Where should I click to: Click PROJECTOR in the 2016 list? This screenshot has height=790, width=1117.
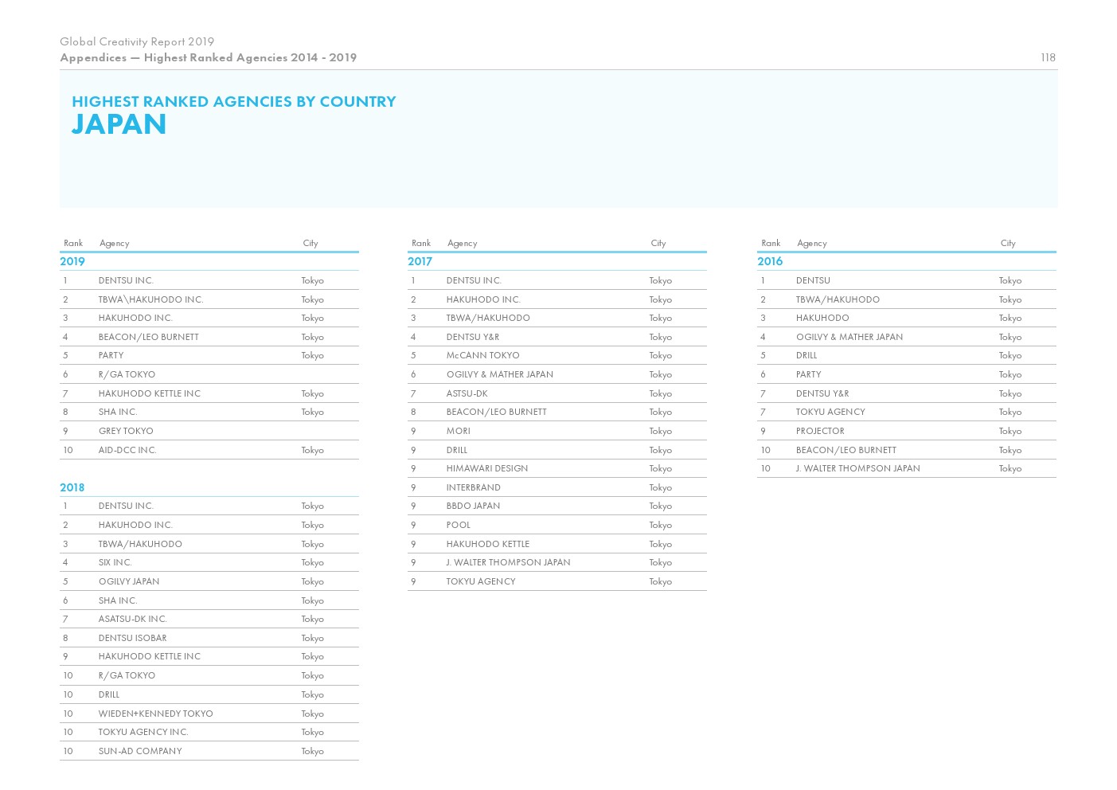tap(820, 431)
